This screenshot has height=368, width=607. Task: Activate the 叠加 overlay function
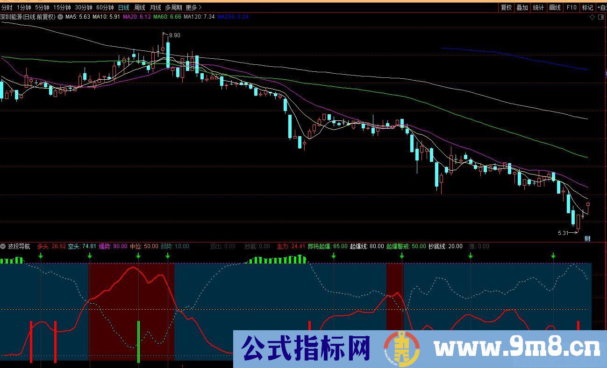coord(521,7)
